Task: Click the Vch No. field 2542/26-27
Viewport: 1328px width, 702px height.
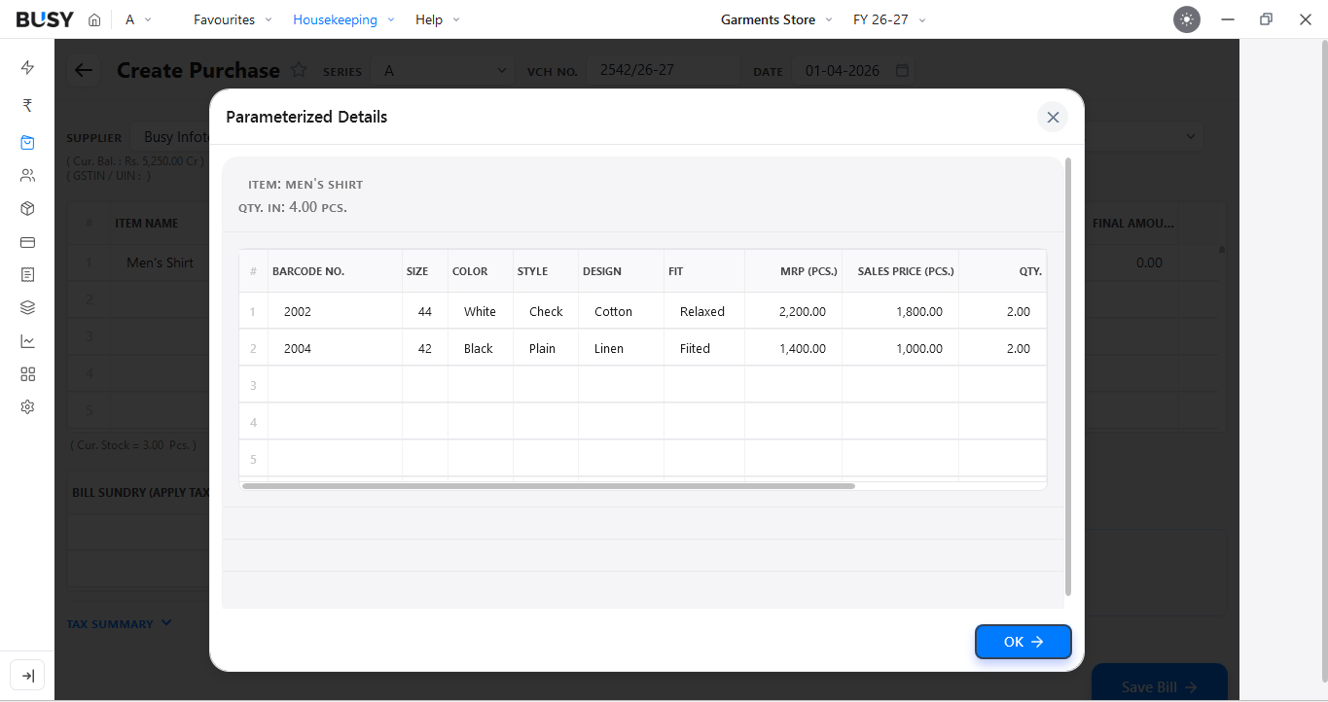Action: click(x=663, y=71)
